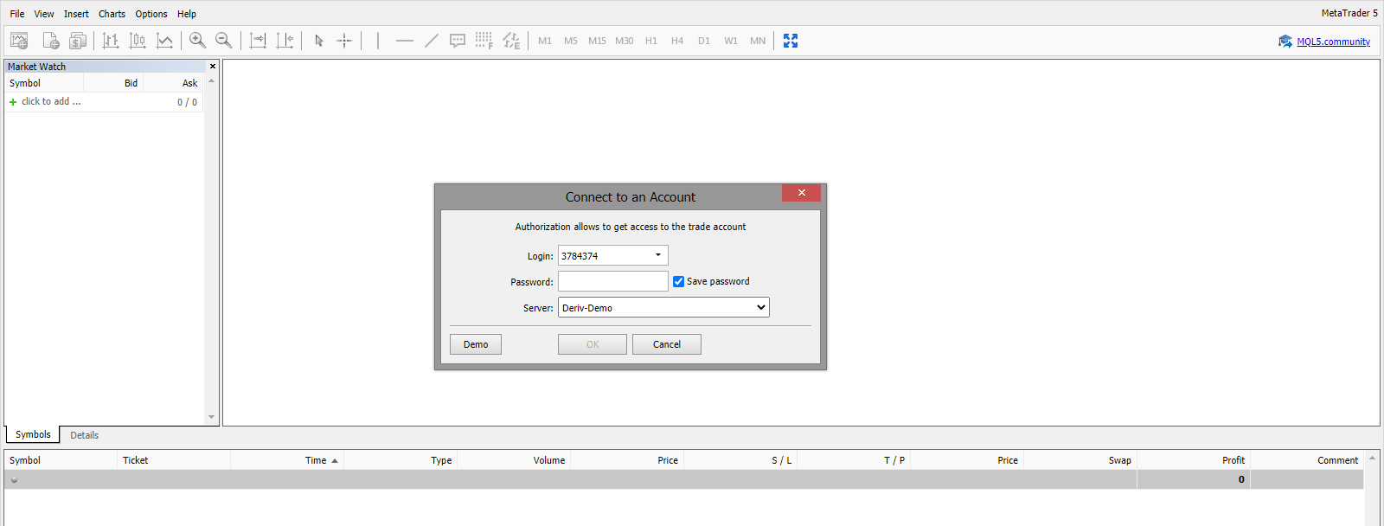1384x526 pixels.
Task: Click the zoom in magnifier icon
Action: pyautogui.click(x=197, y=41)
